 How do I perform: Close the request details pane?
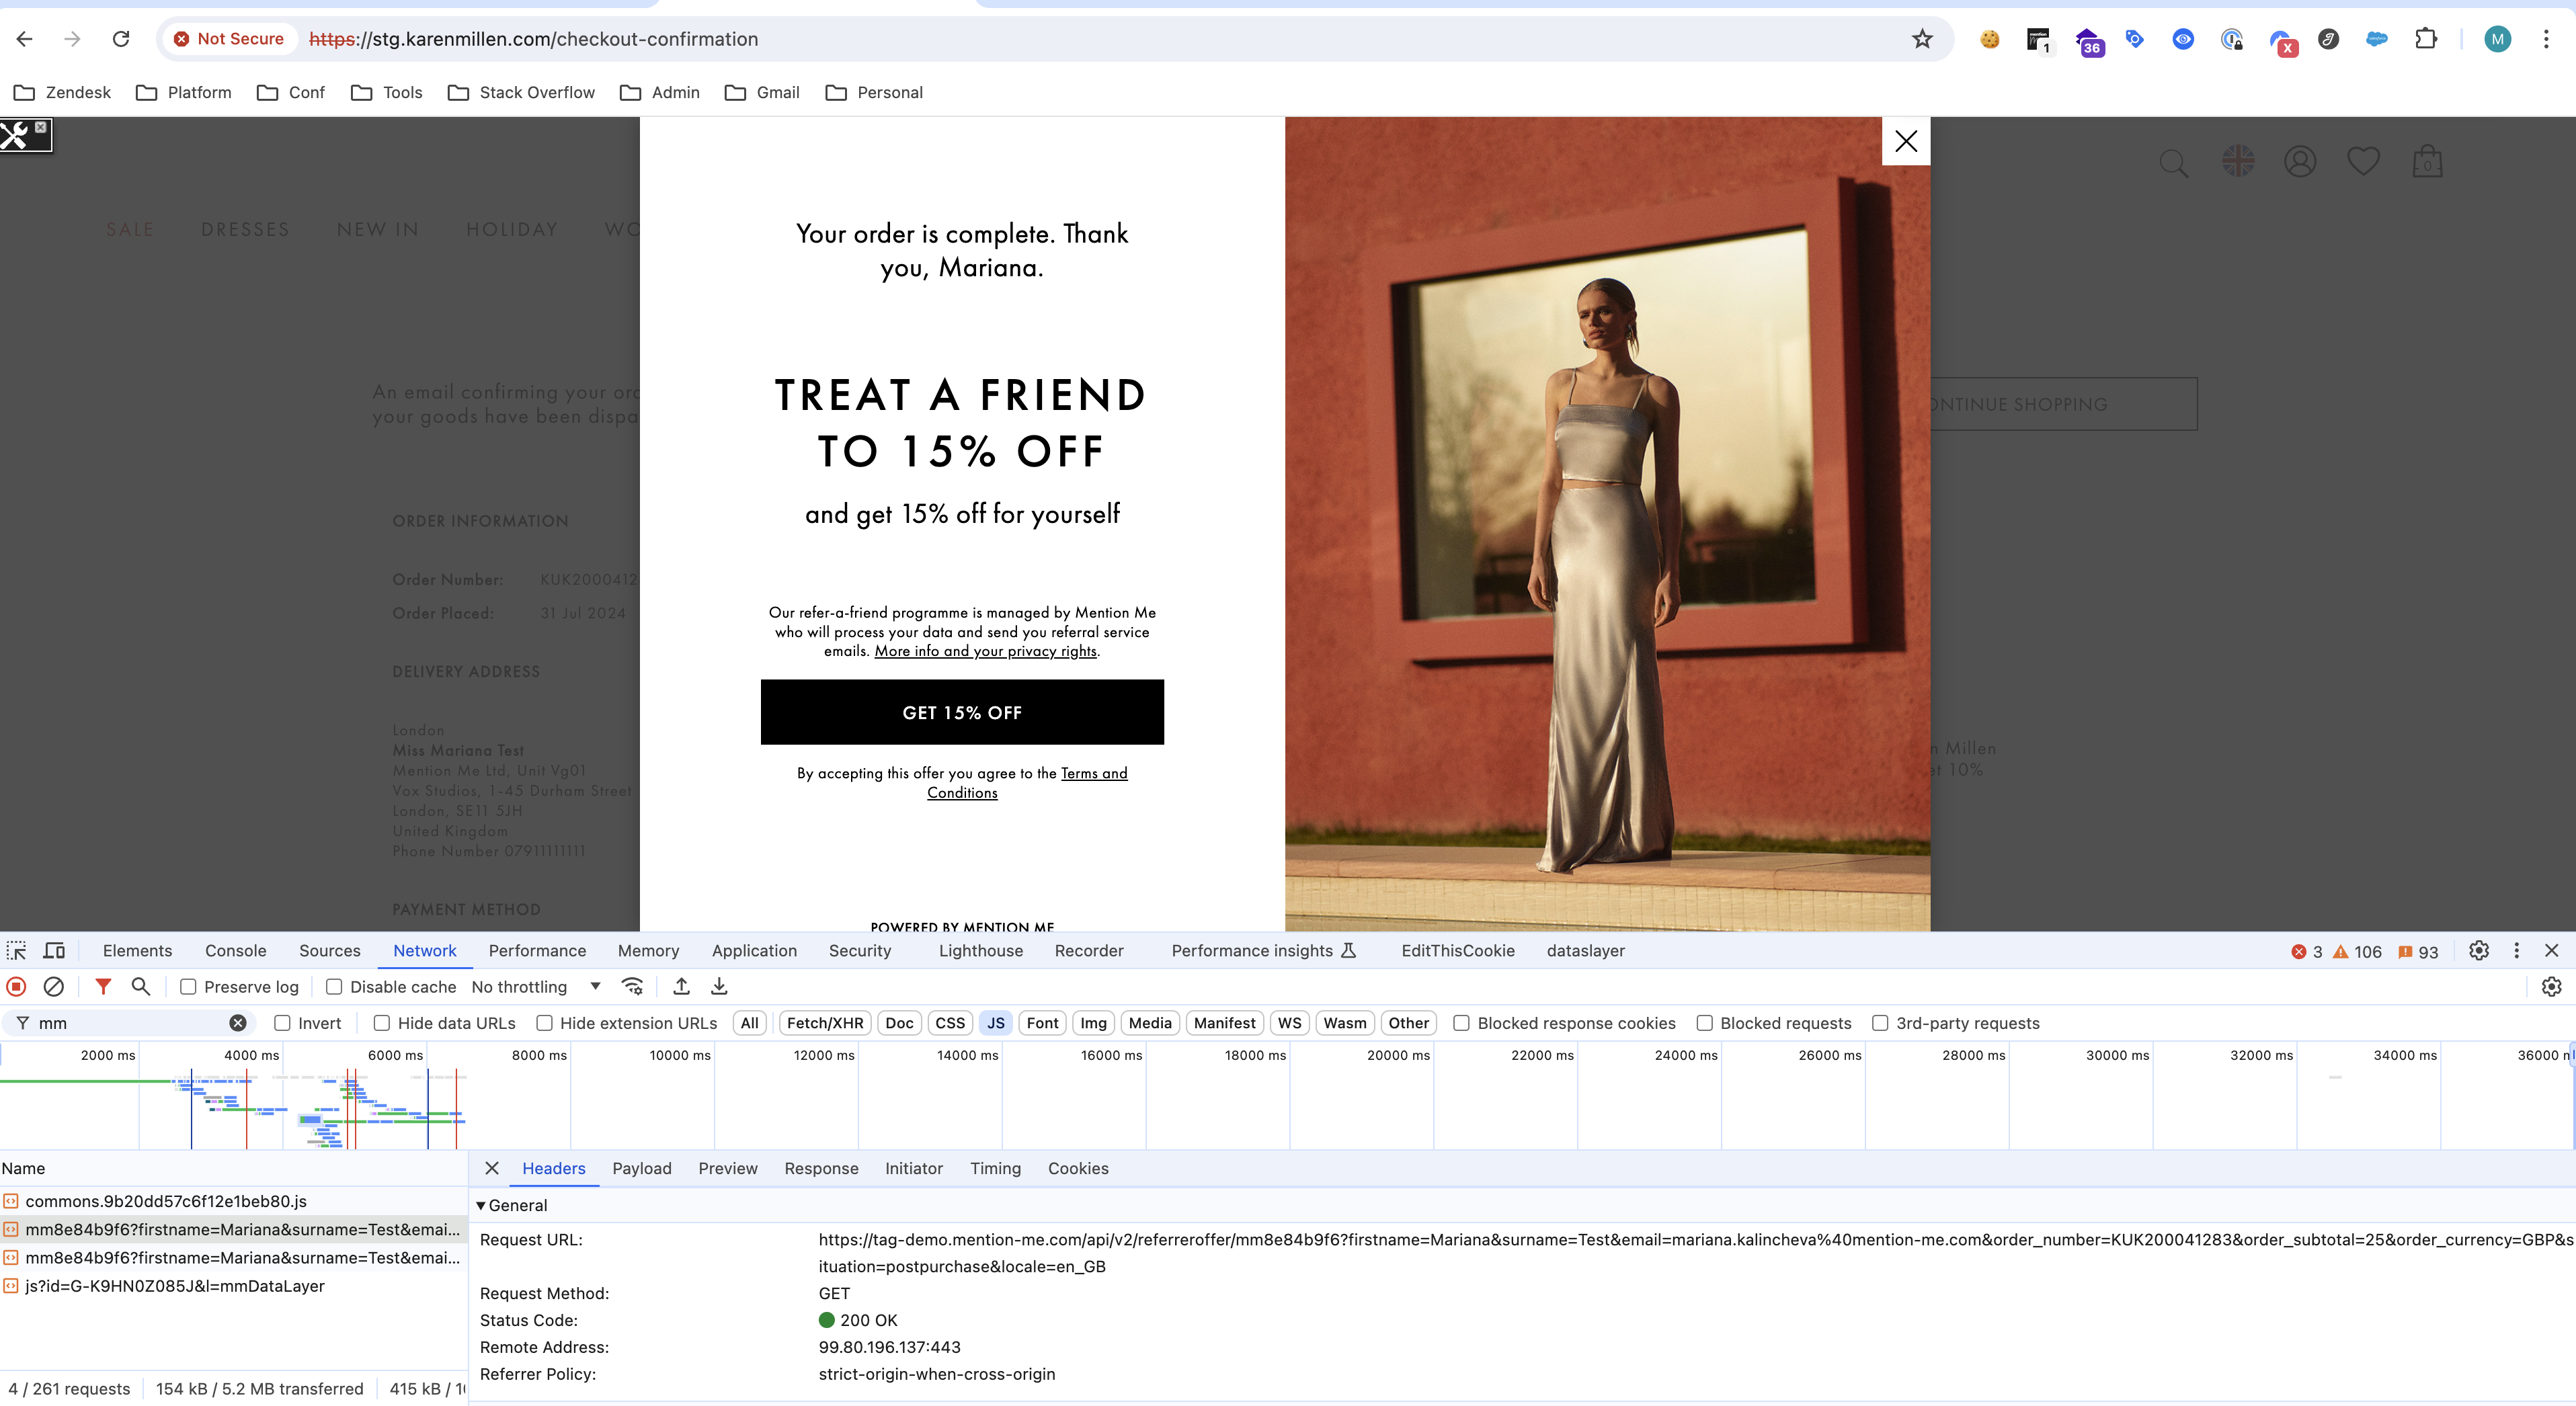tap(492, 1167)
